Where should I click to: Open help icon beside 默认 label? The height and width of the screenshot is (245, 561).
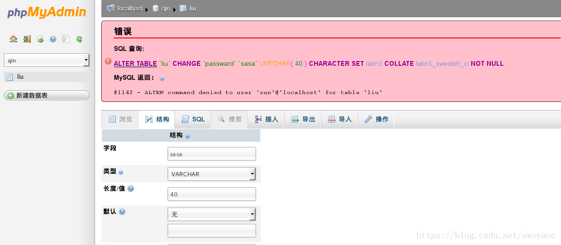point(122,211)
